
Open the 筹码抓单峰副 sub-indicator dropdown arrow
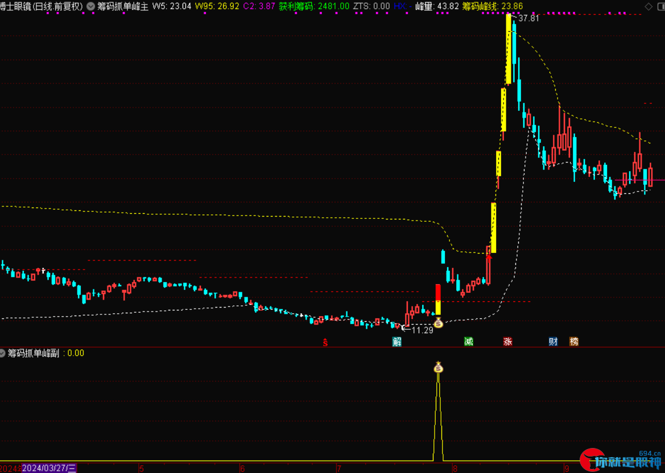tap(2, 353)
